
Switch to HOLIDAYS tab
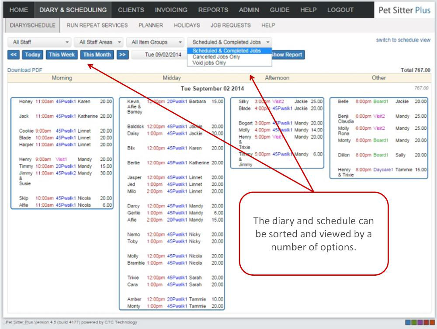[187, 25]
